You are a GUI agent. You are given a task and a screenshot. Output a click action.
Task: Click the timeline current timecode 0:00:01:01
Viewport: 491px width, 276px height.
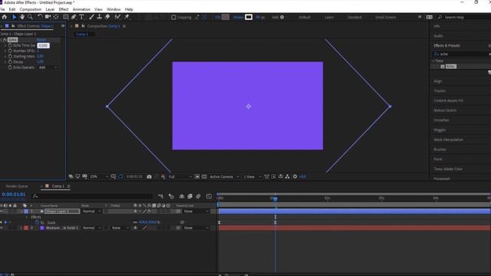[14, 194]
